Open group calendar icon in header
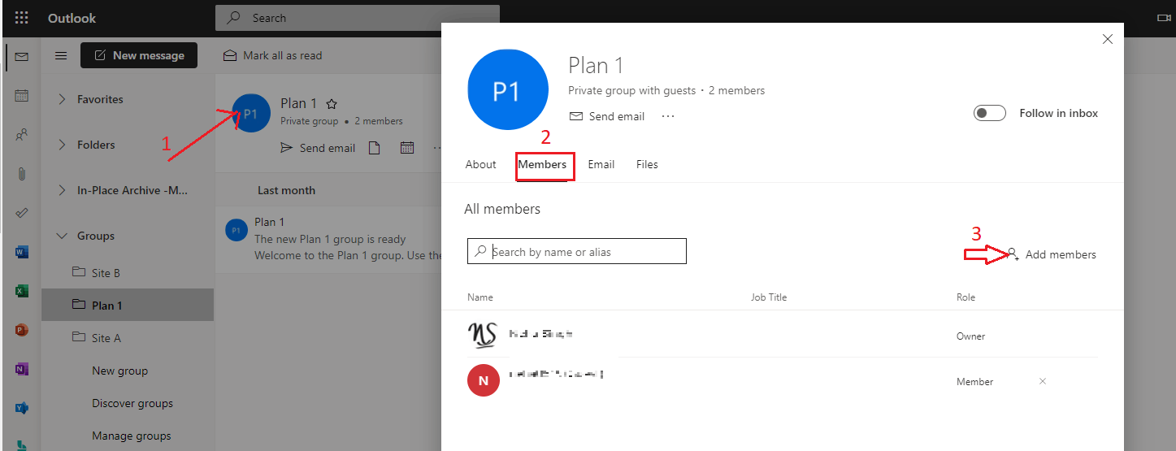The image size is (1176, 451). point(407,148)
